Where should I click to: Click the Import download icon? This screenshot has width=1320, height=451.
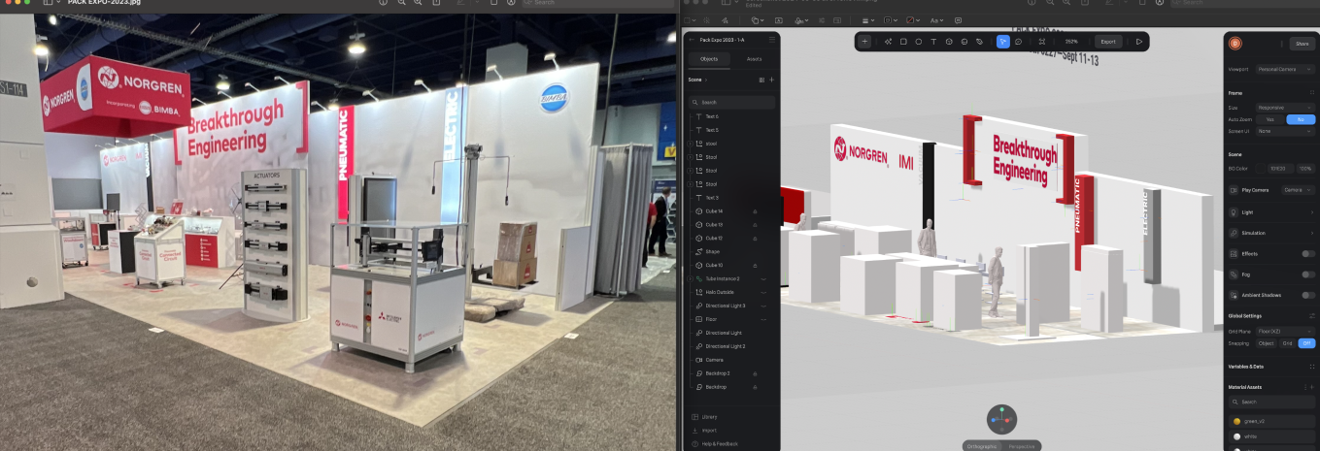pos(694,430)
